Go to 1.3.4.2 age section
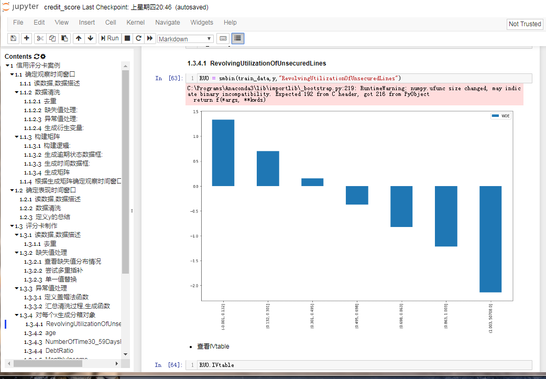 [x=40, y=333]
